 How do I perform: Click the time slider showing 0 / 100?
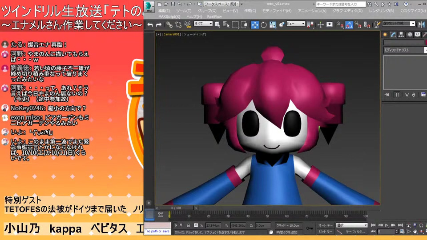176,208
